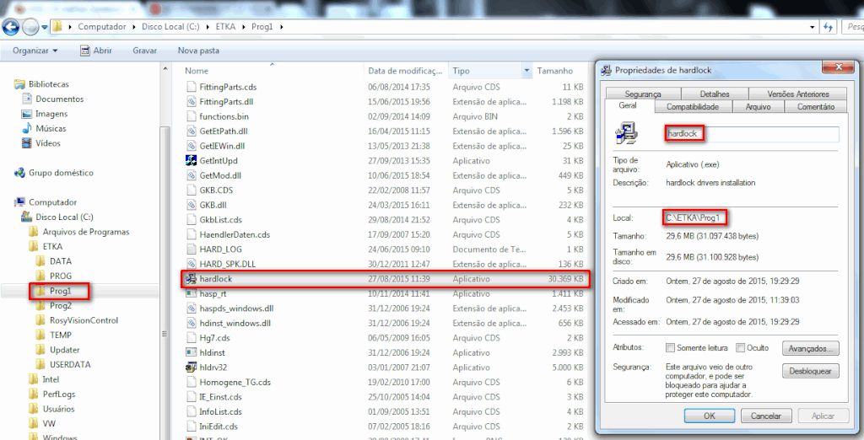Switch to Segurança tab in properties
Viewport: 864px width, 440px height.
click(642, 94)
